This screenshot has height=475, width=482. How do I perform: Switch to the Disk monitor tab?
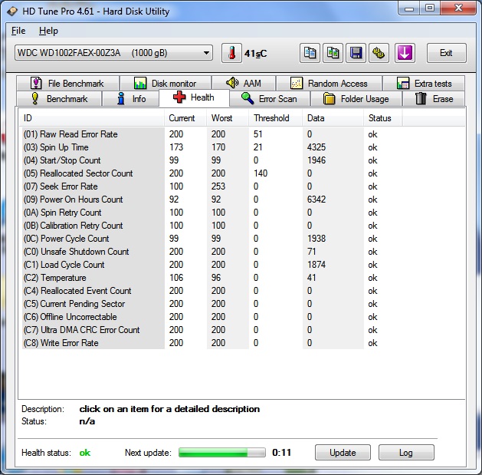166,83
